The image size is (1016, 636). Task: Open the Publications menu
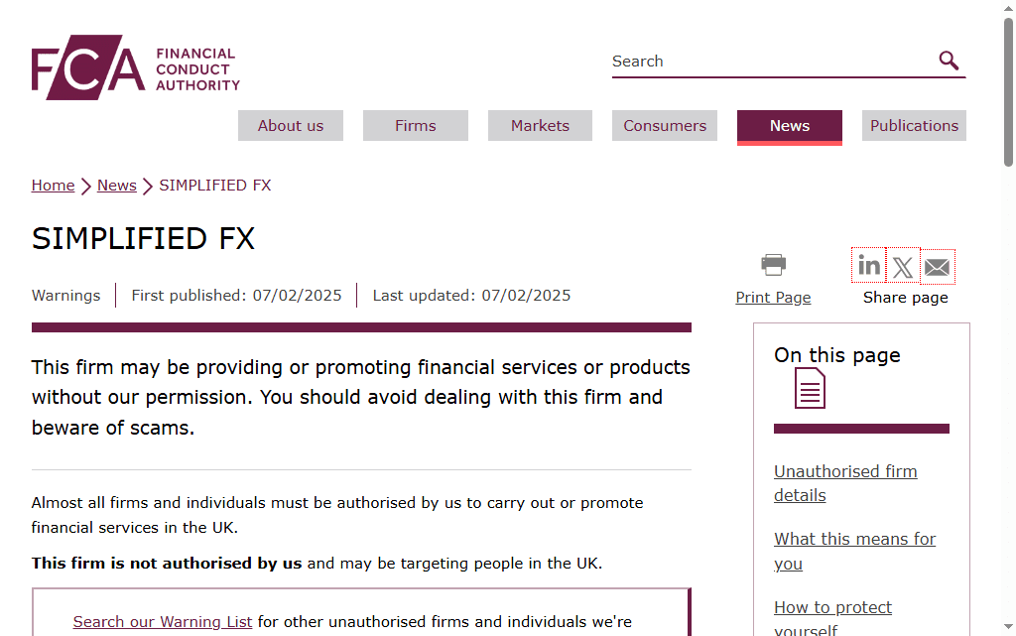[914, 126]
